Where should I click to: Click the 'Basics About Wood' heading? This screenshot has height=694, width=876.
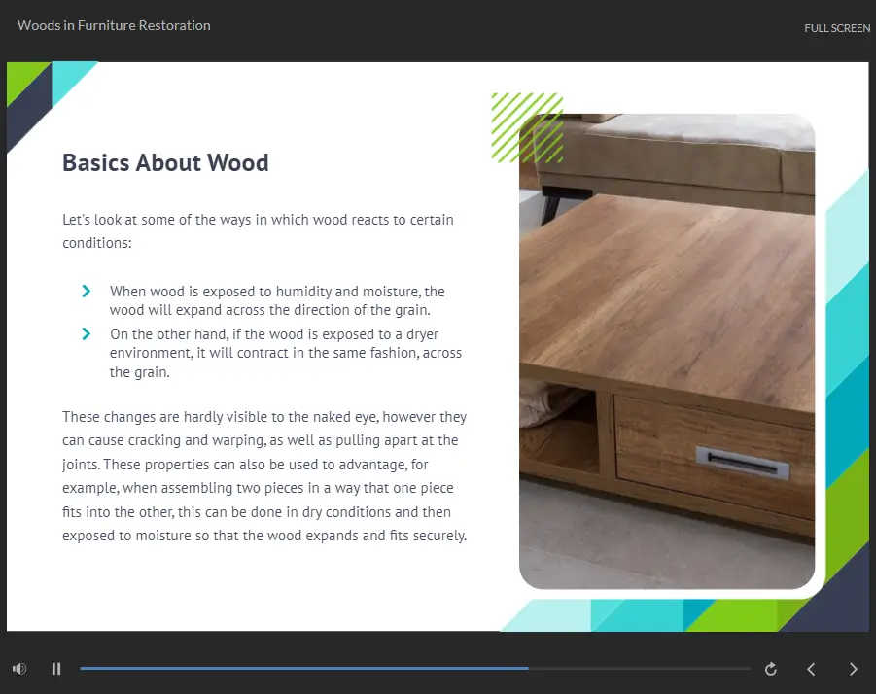point(165,162)
